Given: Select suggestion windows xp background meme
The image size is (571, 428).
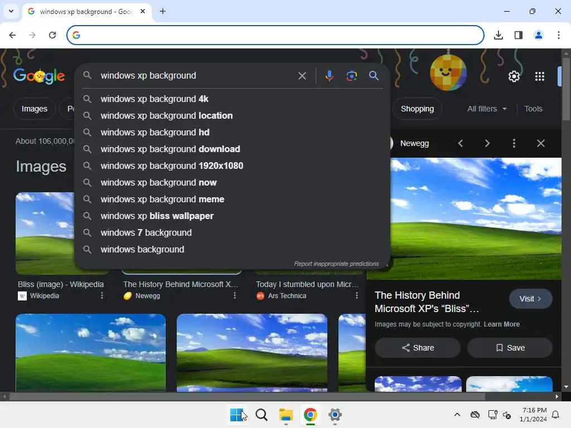Looking at the screenshot, I should [233, 200].
